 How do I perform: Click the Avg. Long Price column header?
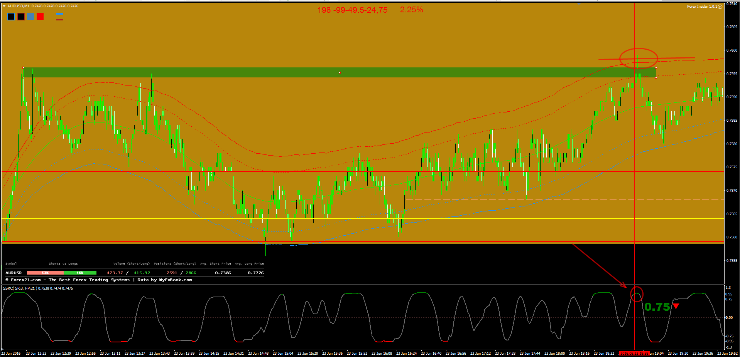[249, 264]
